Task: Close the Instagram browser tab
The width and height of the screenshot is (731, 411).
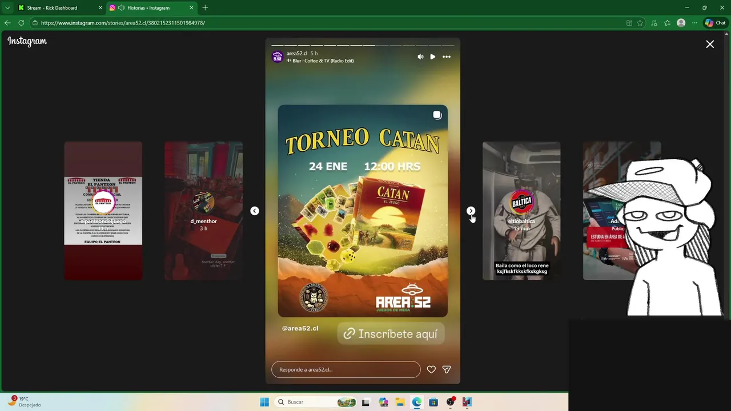Action: (191, 8)
